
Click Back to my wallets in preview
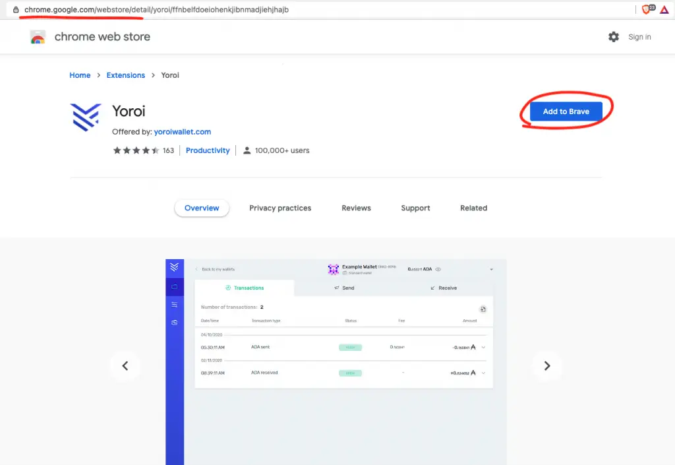(x=216, y=270)
